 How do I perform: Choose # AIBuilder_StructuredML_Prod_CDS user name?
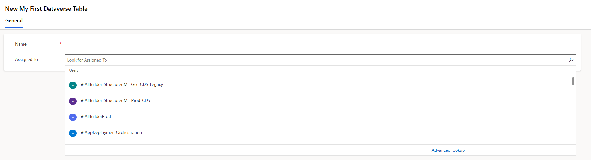tap(115, 100)
